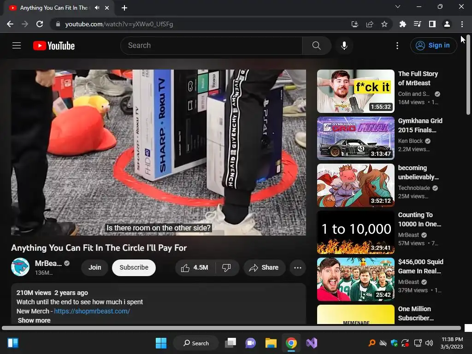Open Widgets panel on taskbar

(13, 343)
